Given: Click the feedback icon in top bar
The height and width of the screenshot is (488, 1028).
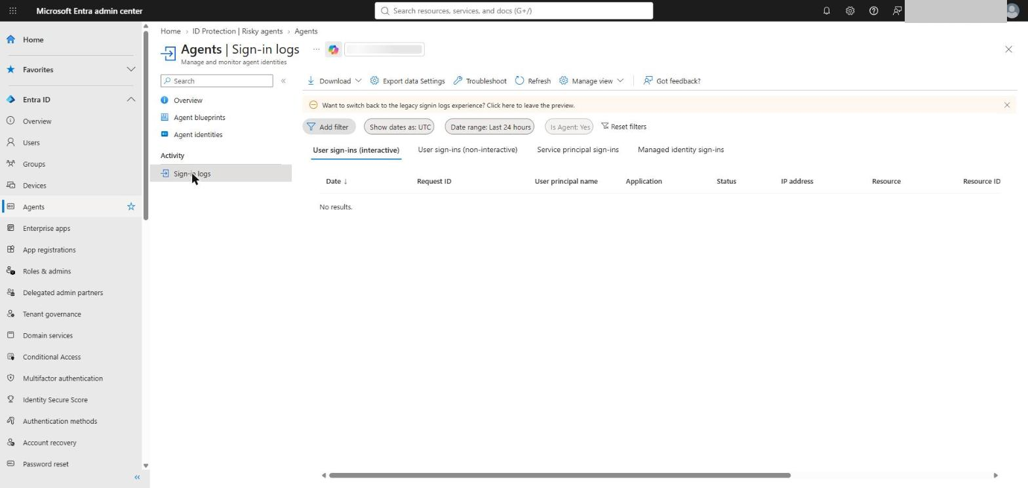Looking at the screenshot, I should click(x=897, y=10).
